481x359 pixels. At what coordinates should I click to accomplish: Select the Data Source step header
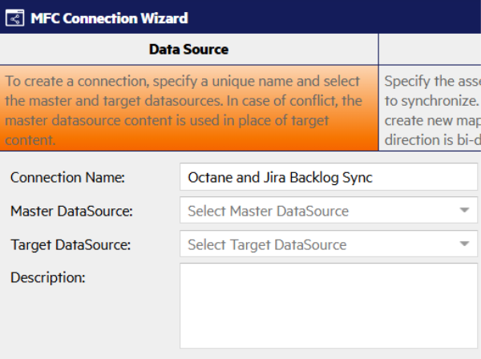(188, 50)
